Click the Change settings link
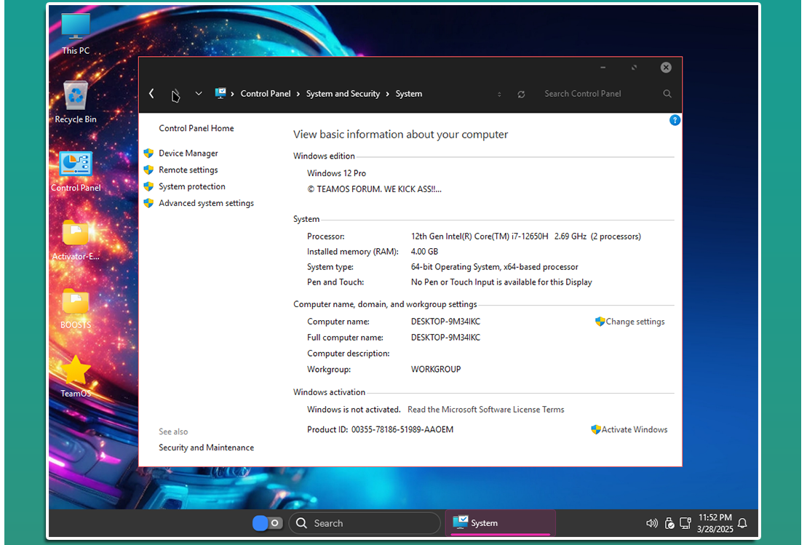The width and height of the screenshot is (807, 545). pos(635,322)
